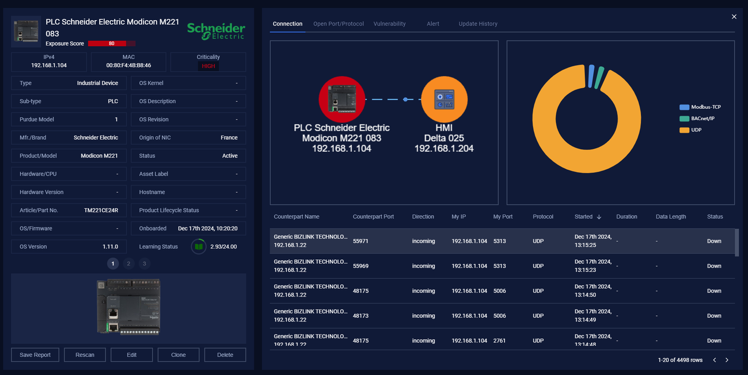Screen dimensions: 748x375
Task: Click Article/Part No. value TM221CE24R
Action: (101, 210)
